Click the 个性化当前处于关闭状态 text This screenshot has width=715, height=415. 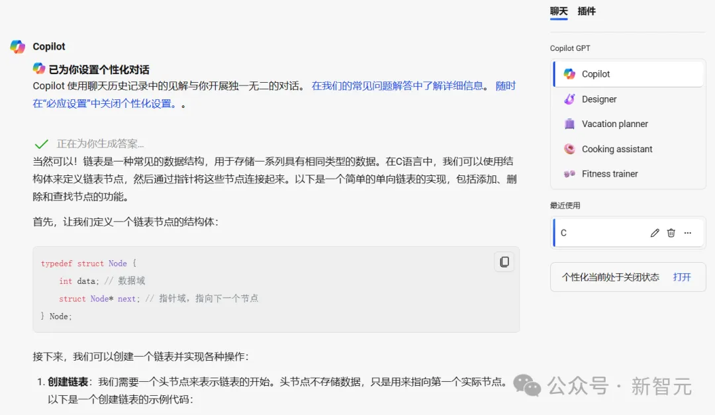pos(610,277)
